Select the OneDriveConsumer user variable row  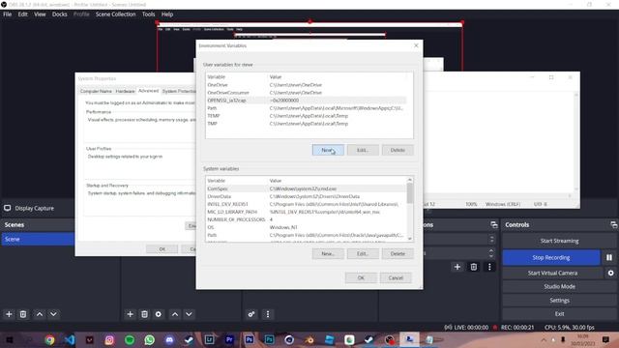306,93
